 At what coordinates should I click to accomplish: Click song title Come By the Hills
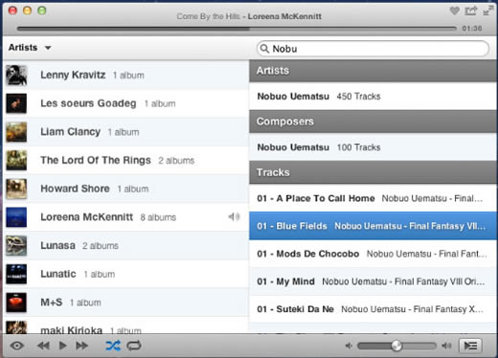(x=208, y=16)
